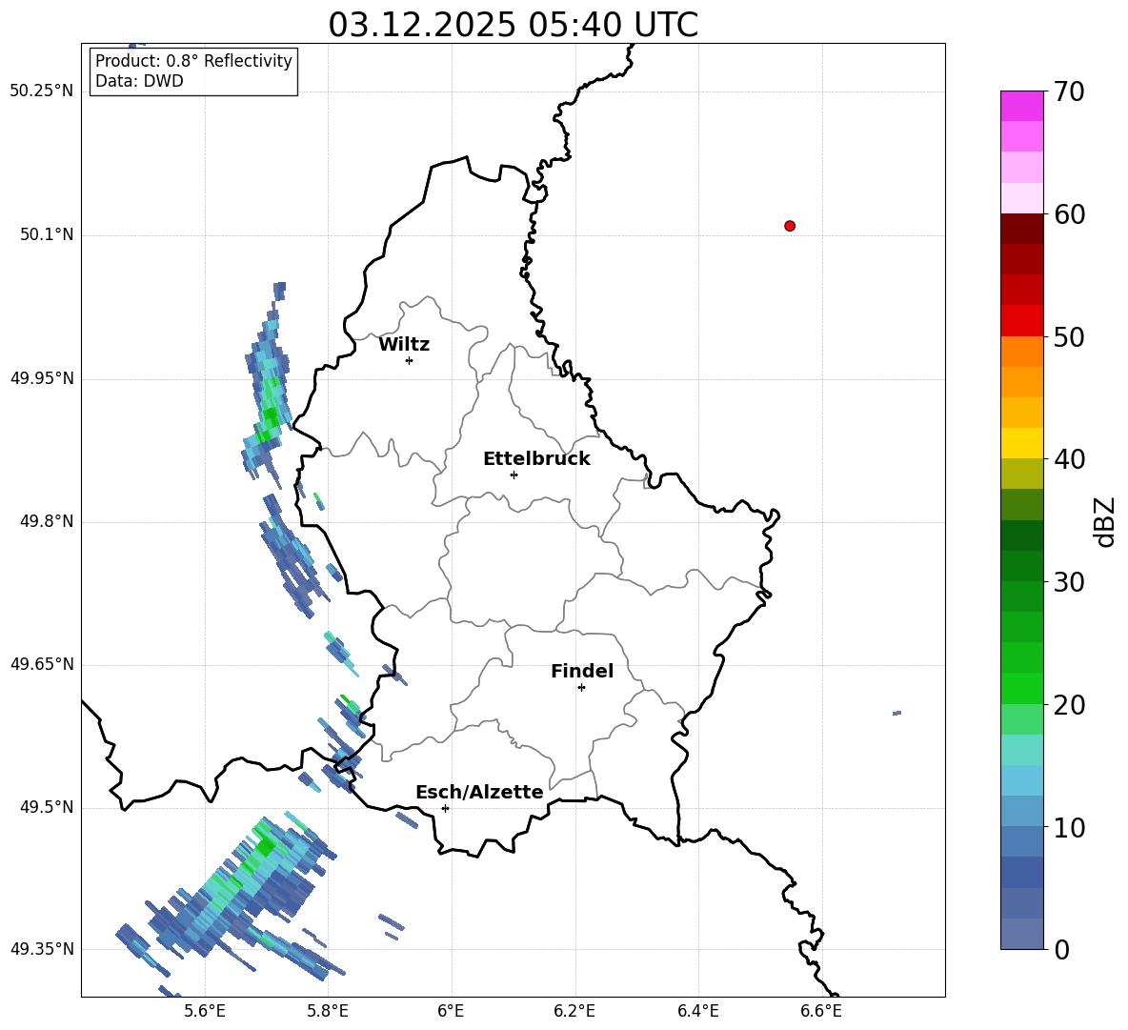The image size is (1128, 1030).
Task: Click the 'Data: DWD' text
Action: (139, 81)
